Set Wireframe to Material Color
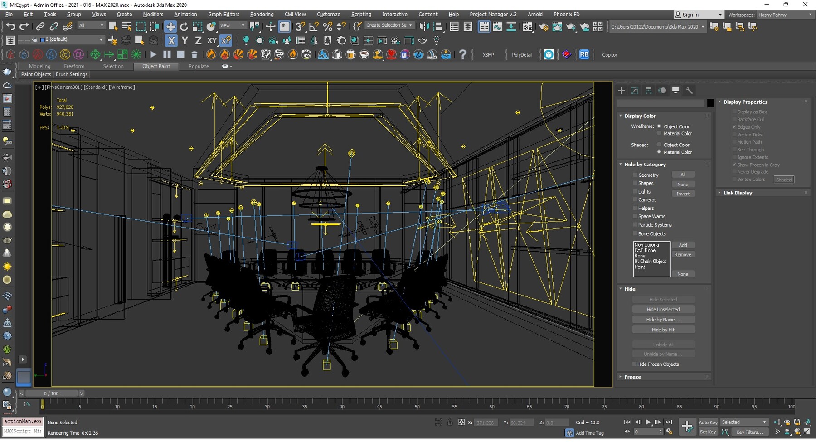Viewport: 816px width, 442px height. [x=659, y=134]
